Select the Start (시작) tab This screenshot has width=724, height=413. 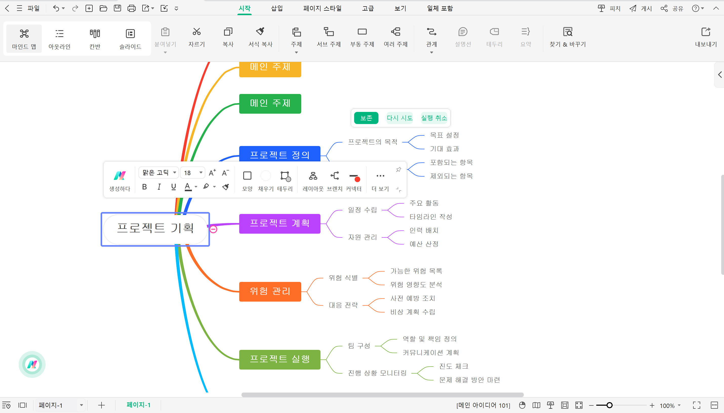245,8
